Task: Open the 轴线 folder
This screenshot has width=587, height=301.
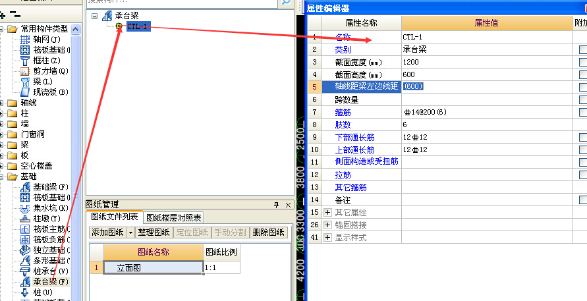Action: click(x=13, y=103)
